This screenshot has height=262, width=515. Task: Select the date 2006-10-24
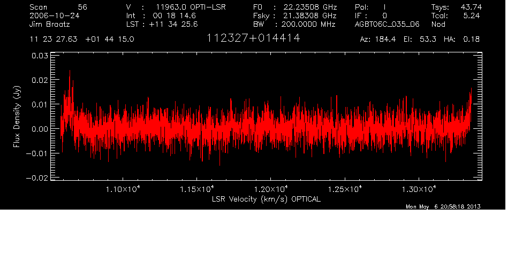point(55,16)
